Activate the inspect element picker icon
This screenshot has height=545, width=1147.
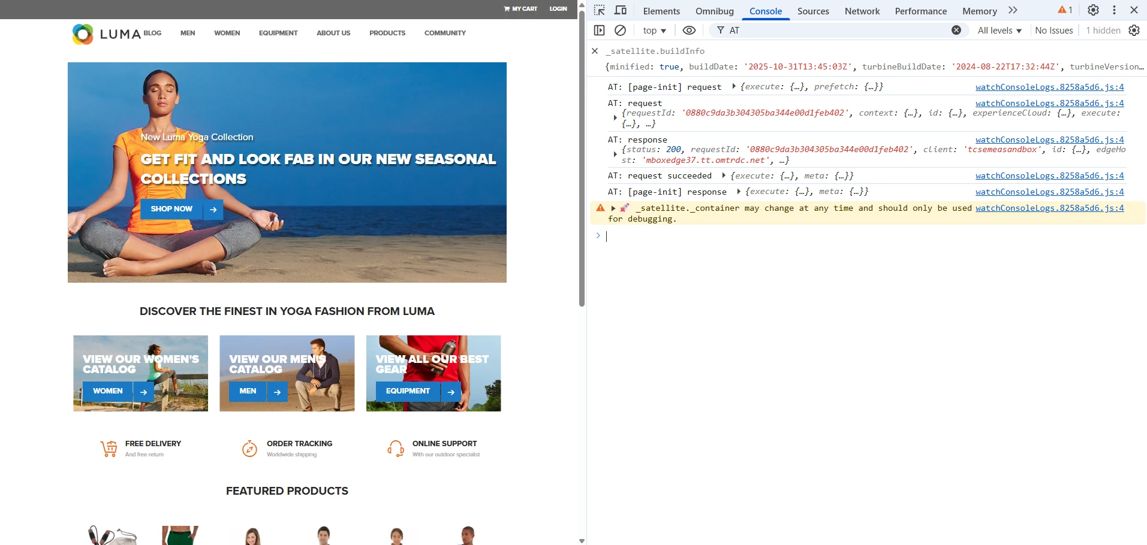pos(599,10)
